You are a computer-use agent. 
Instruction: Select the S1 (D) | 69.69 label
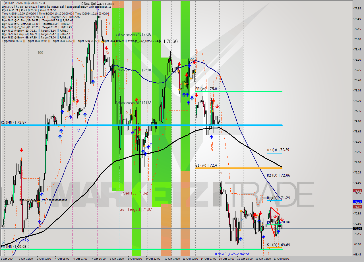pyautogui.click(x=278, y=245)
